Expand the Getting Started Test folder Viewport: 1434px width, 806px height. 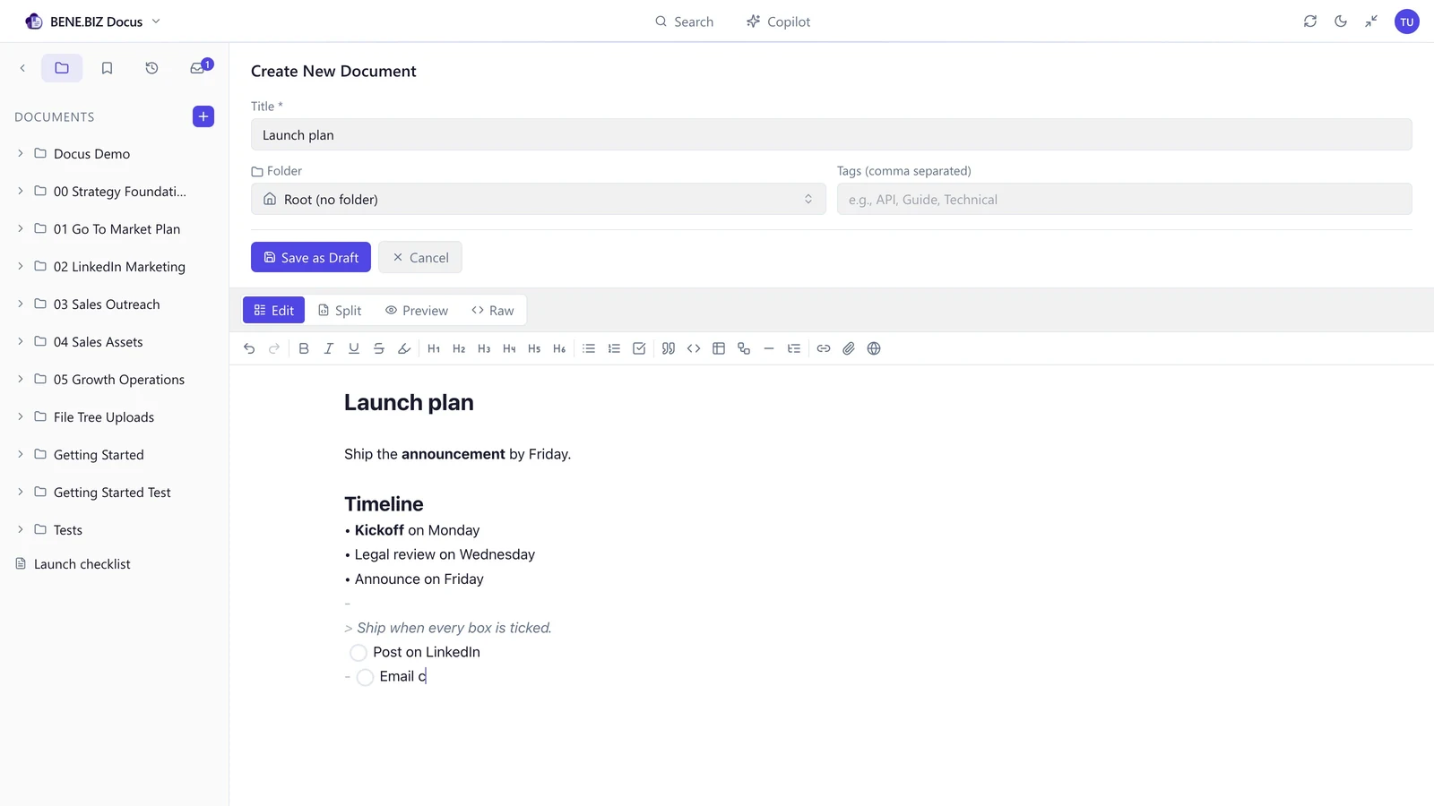click(x=21, y=492)
